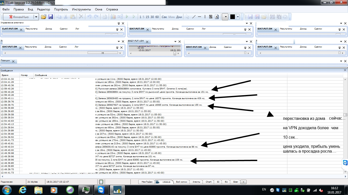Open the drawing color dropdown arrow
348x195 pixels.
coord(238,17)
